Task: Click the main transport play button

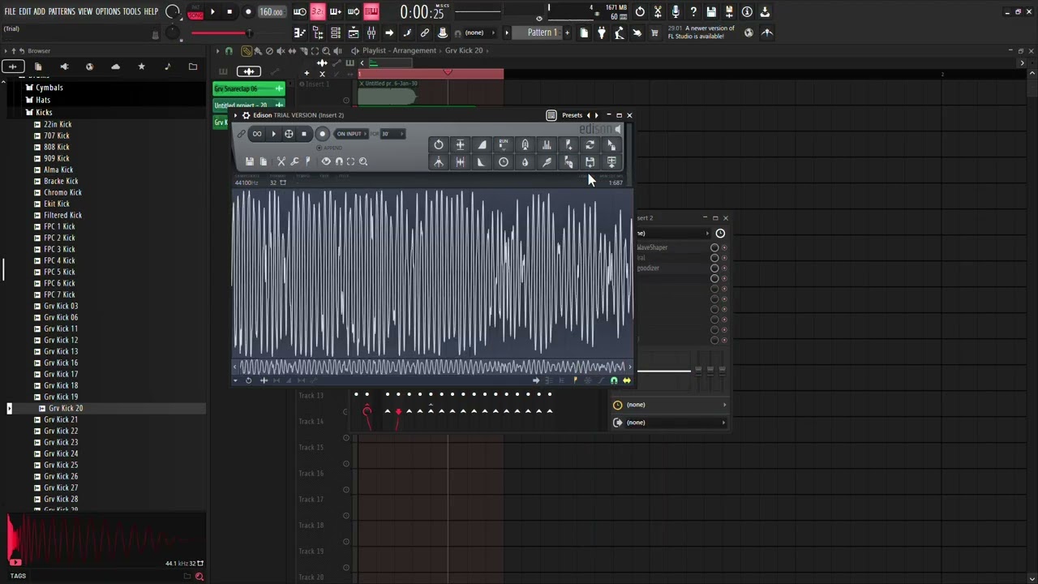Action: coord(212,12)
